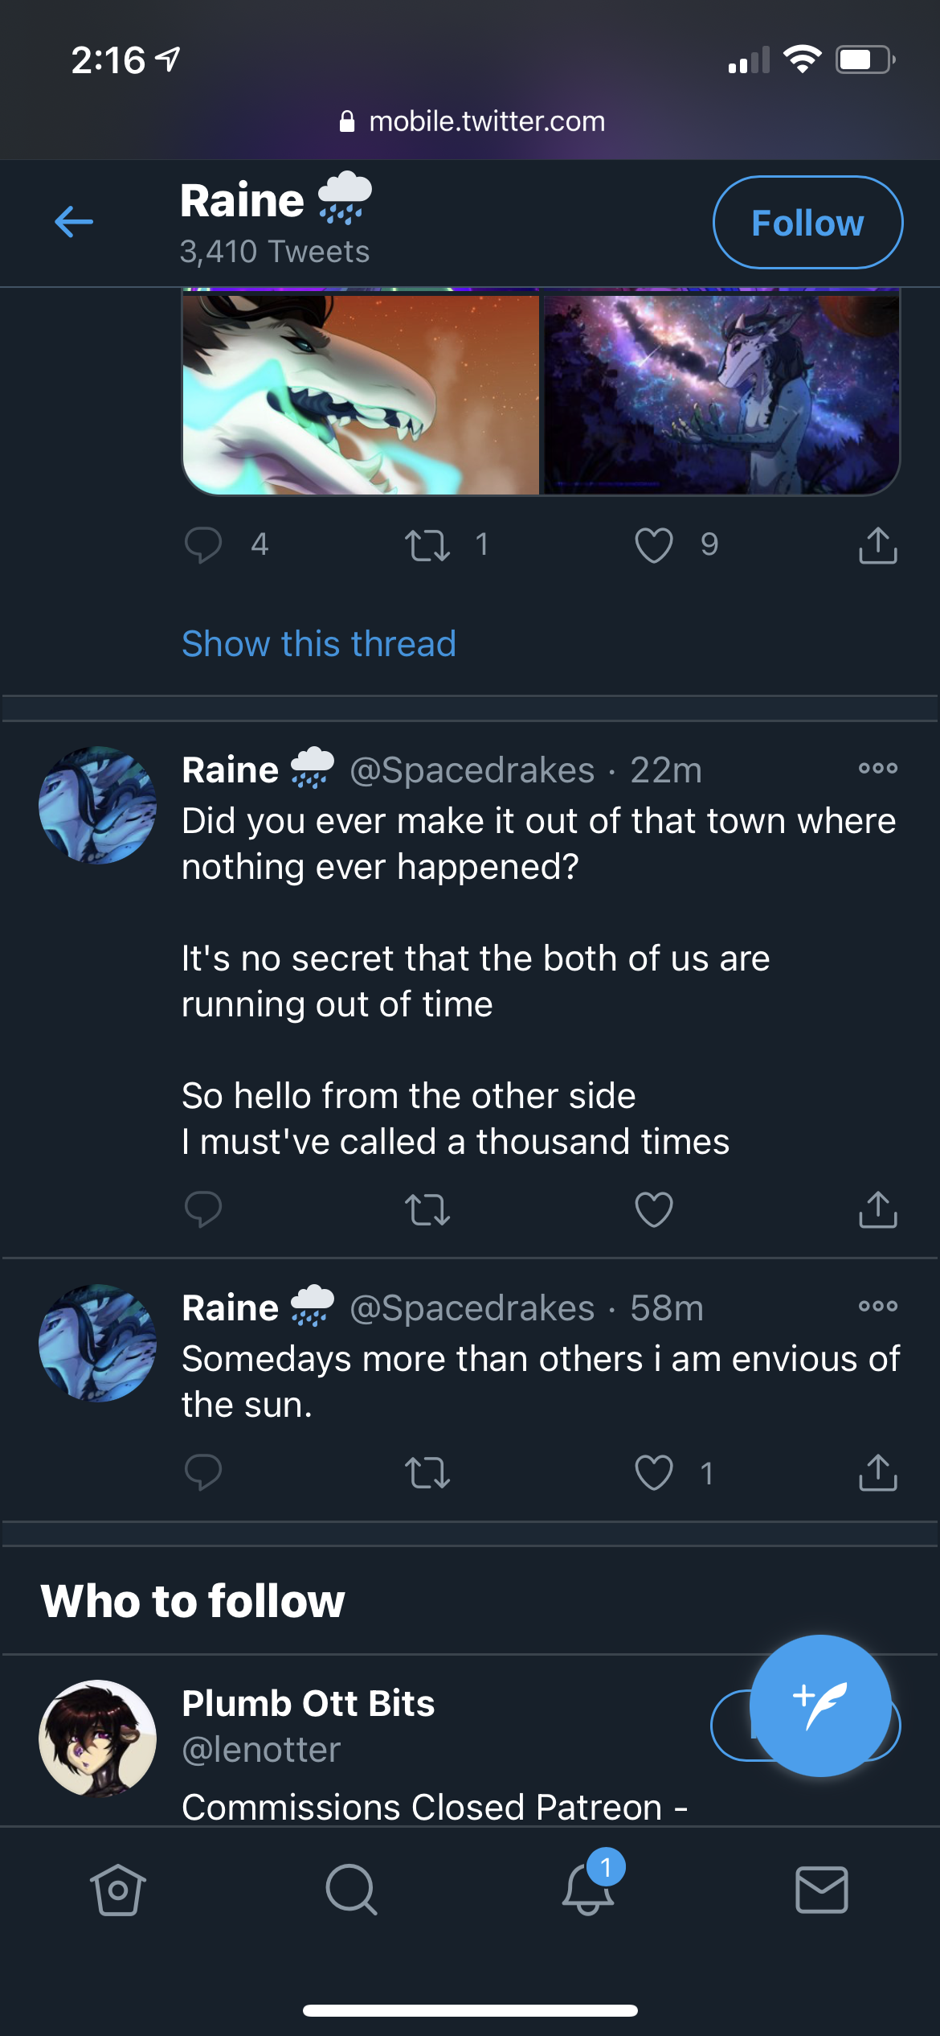Open the Messages envelope tab

(821, 1890)
